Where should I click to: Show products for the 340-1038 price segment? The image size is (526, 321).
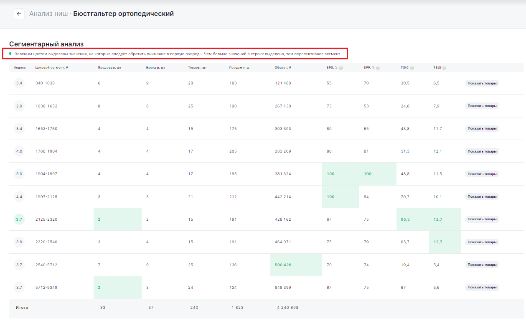pos(482,83)
